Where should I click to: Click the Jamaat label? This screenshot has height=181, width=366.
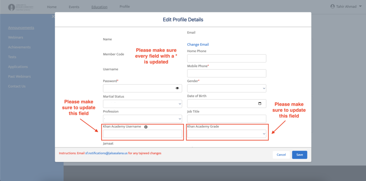pyautogui.click(x=108, y=144)
